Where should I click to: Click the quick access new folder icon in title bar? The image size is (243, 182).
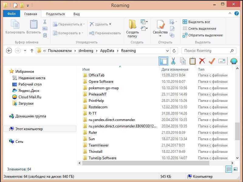[22, 5]
